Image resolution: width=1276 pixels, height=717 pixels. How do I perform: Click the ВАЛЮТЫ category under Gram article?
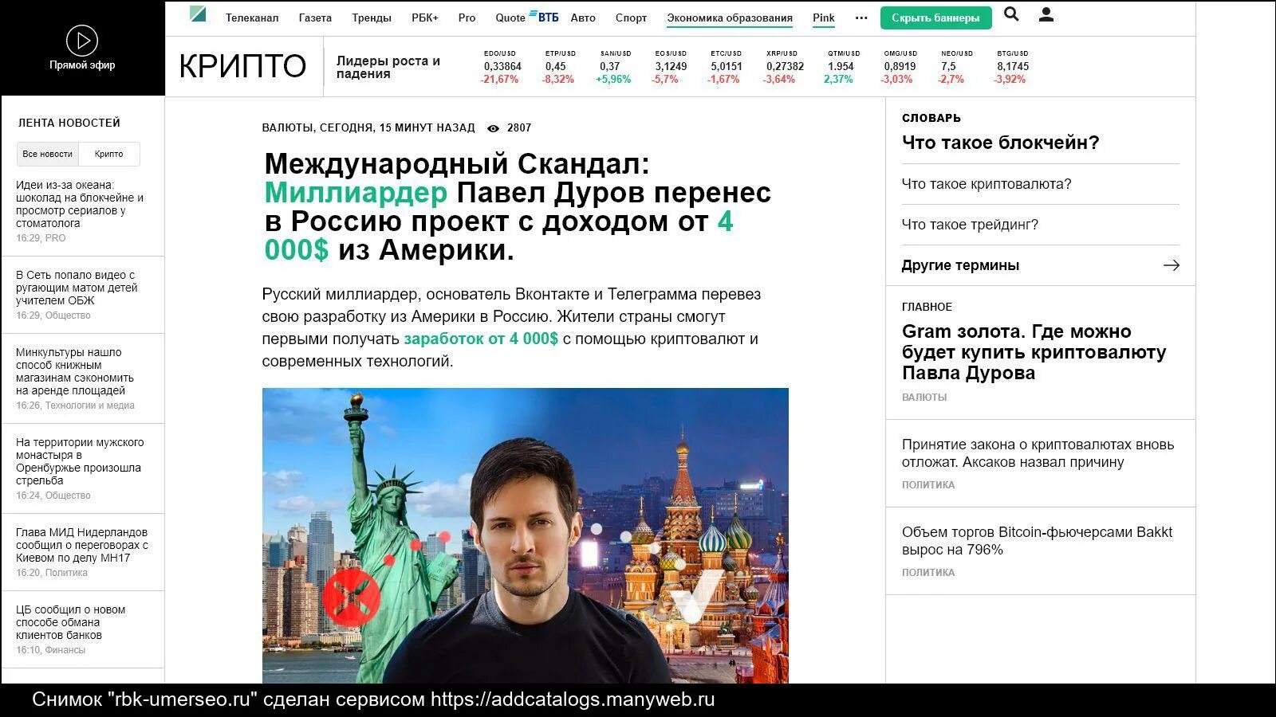coord(924,397)
